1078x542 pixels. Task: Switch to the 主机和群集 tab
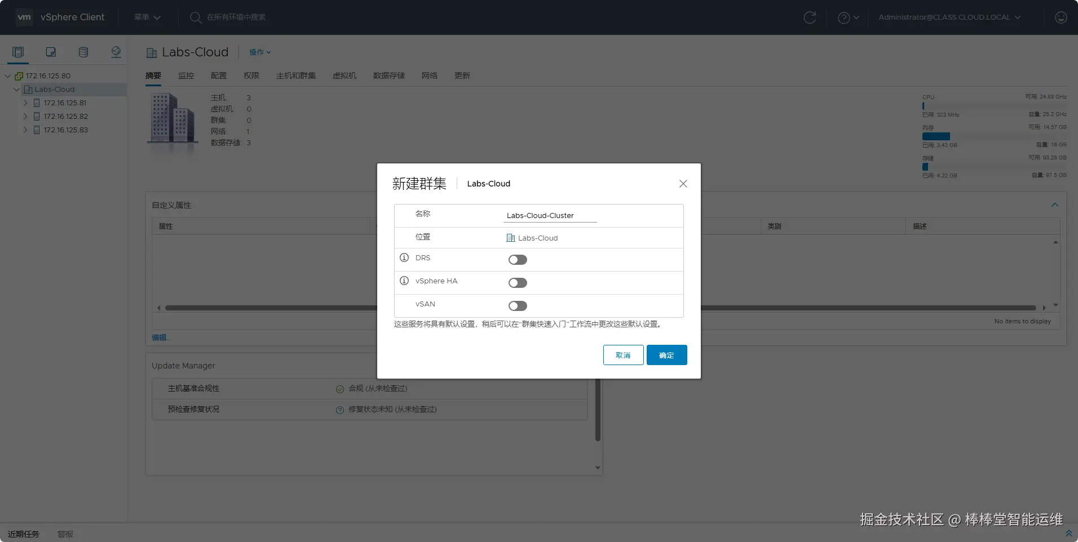click(x=296, y=75)
